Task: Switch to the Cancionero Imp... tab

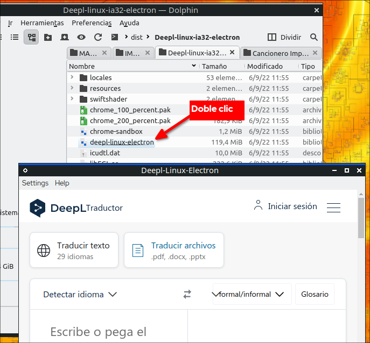Action: coord(281,53)
